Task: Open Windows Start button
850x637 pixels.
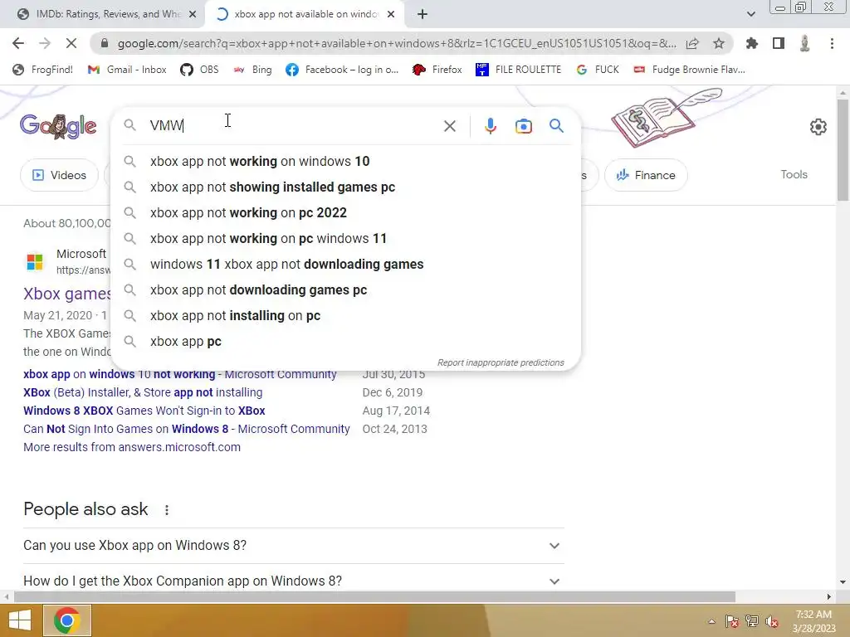Action: (x=20, y=620)
